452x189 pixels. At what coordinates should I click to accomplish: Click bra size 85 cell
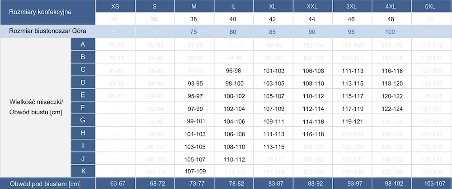273,32
